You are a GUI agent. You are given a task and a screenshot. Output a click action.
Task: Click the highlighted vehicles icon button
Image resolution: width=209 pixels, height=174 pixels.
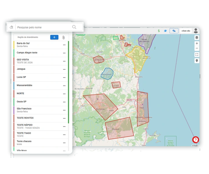[x=174, y=31]
